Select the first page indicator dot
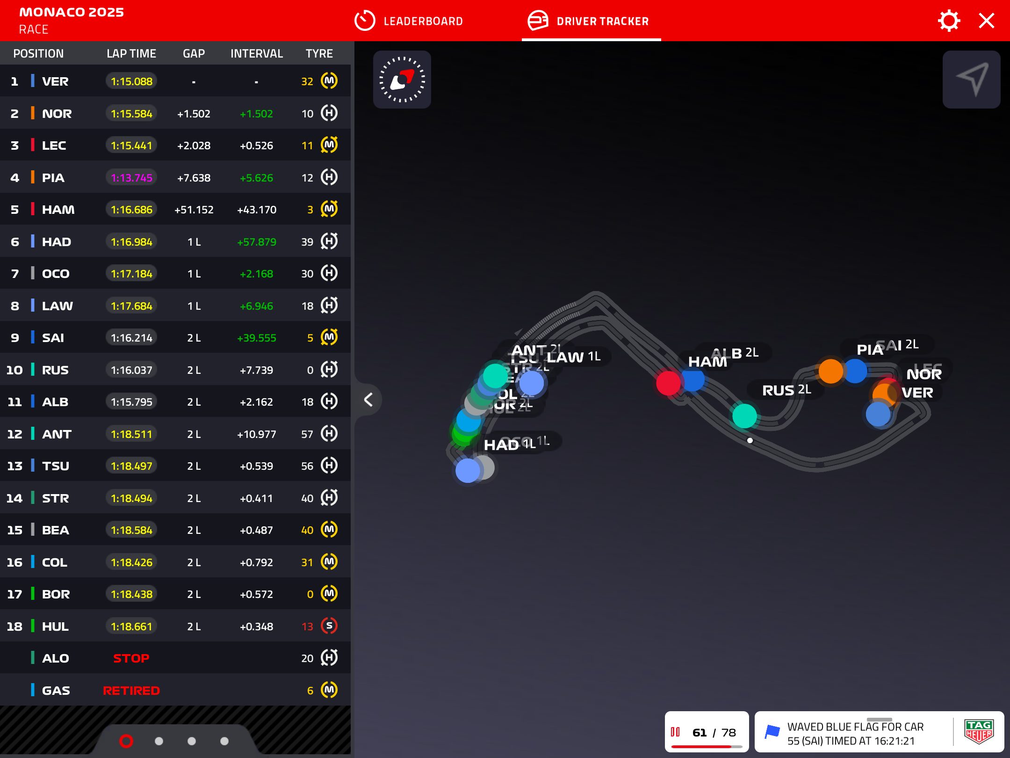 126,741
